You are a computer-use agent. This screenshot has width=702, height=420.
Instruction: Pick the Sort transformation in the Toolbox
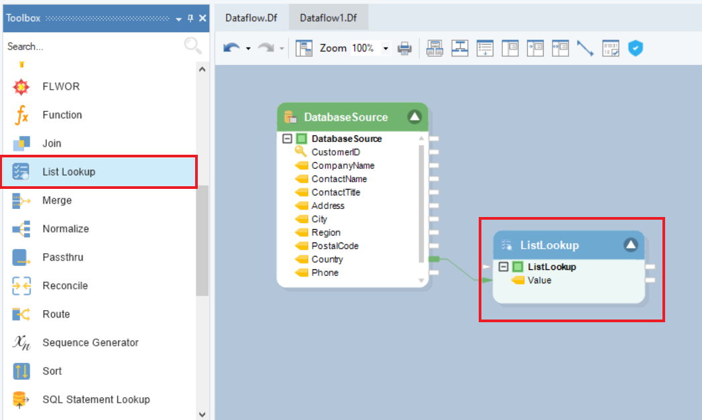[x=52, y=371]
